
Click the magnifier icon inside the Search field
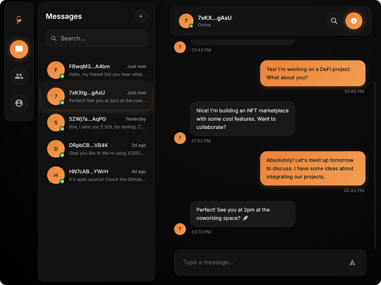(x=54, y=38)
